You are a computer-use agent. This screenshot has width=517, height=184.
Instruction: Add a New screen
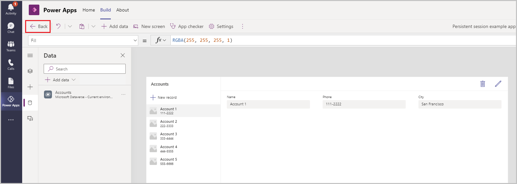click(x=149, y=26)
